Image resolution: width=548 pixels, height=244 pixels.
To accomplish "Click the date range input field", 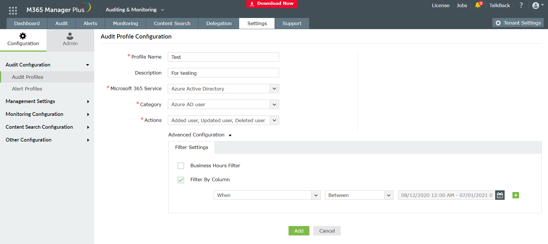I will click(x=446, y=195).
